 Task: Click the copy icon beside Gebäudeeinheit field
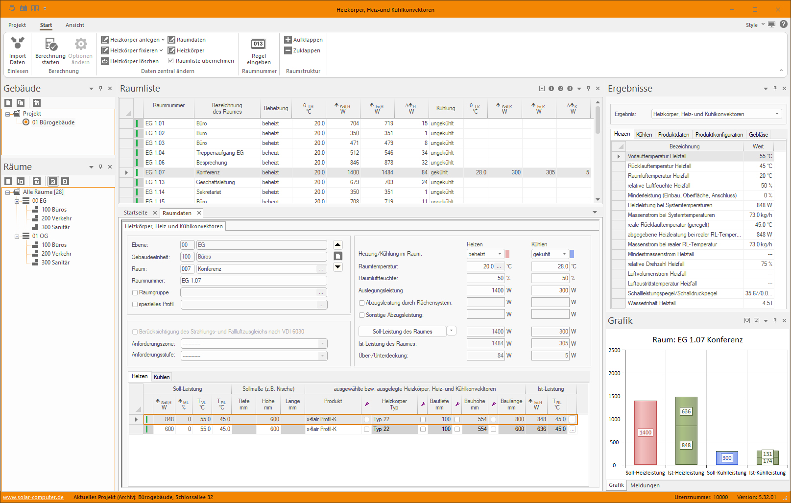tap(338, 256)
